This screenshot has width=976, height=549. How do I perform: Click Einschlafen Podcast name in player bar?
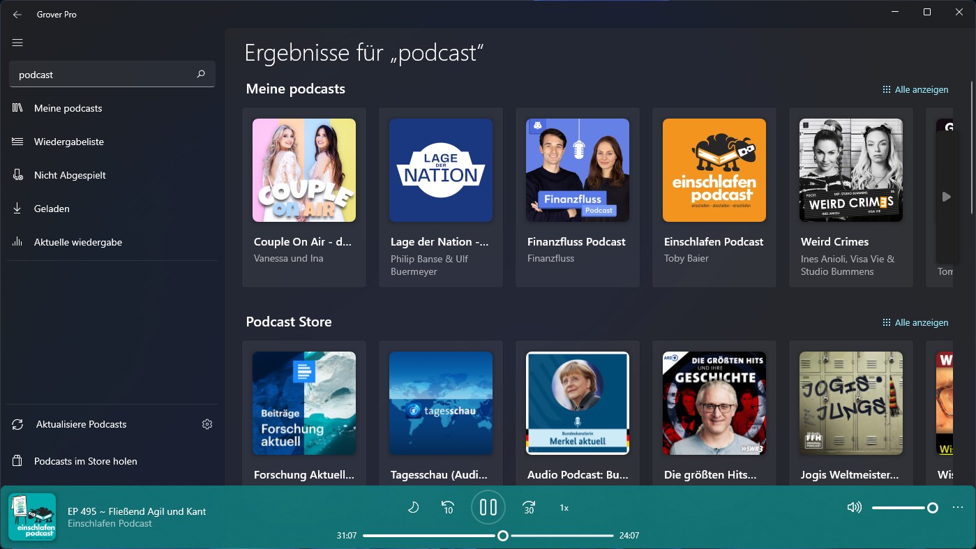click(x=110, y=523)
